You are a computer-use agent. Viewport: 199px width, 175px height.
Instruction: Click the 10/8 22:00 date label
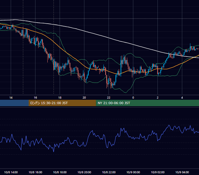coord(109,172)
